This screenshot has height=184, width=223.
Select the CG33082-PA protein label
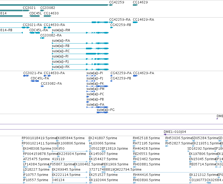point(51,84)
